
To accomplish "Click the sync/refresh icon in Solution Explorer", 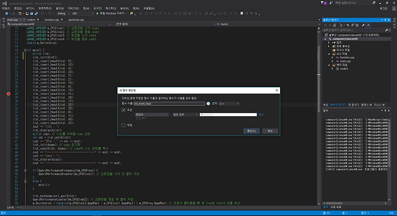I will (x=348, y=25).
